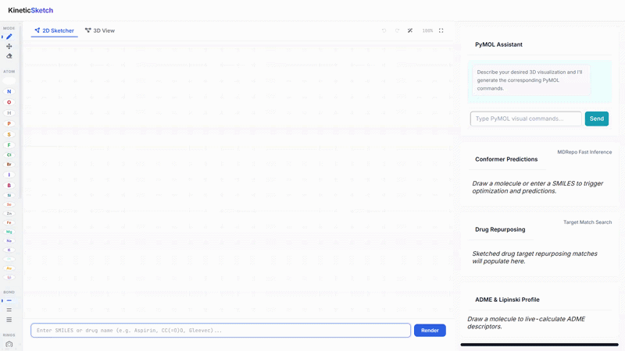
Task: Select the triple bond tool
Action: tap(9, 320)
